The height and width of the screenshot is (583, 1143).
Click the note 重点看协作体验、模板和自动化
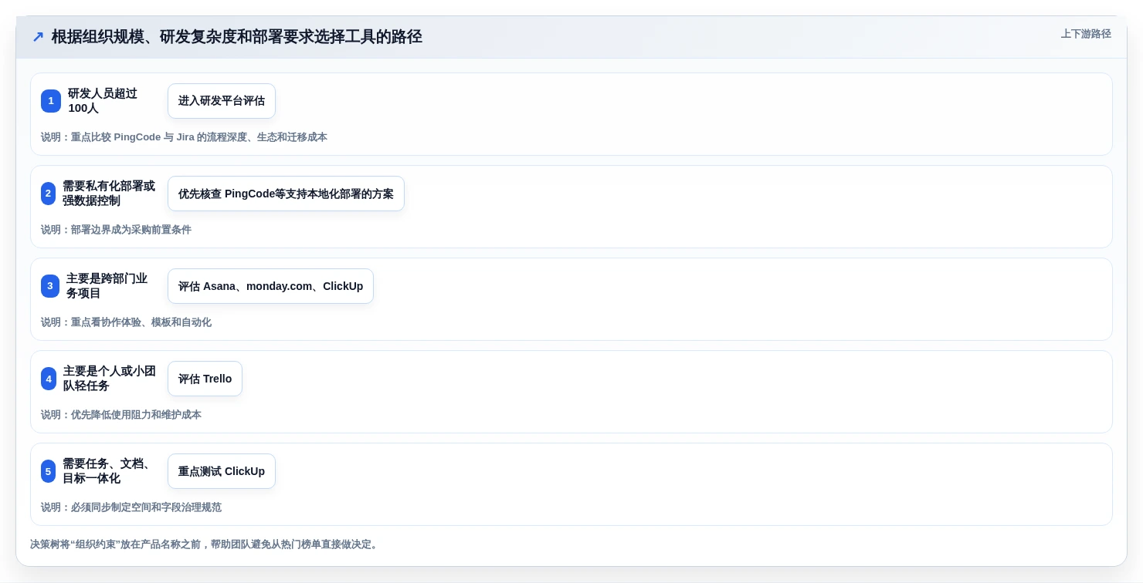[x=126, y=322]
